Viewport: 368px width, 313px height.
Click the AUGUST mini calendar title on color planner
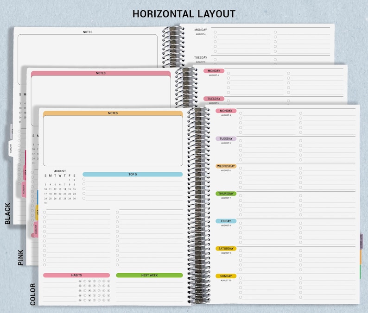pyautogui.click(x=60, y=171)
